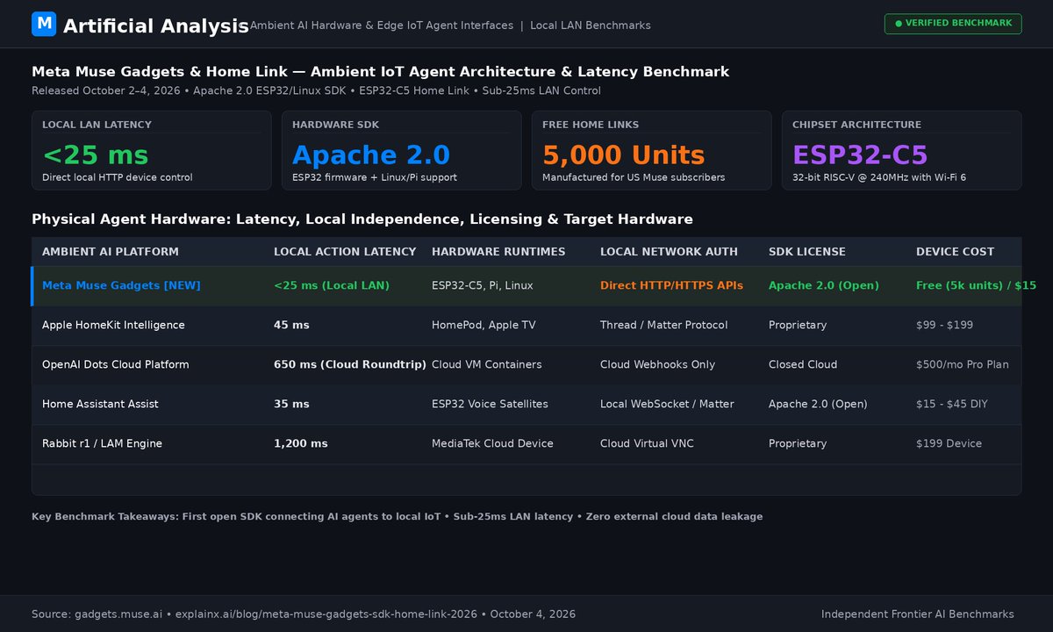Open the Chipset Architecture ESP32-C5 card

click(901, 150)
